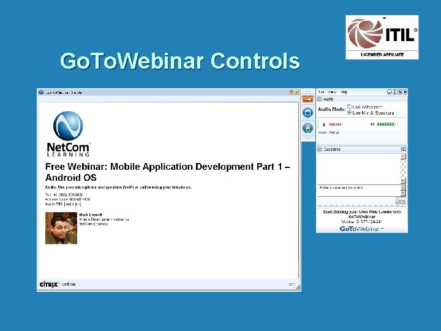
Task: Click the MUTED status label
Action: (x=336, y=124)
